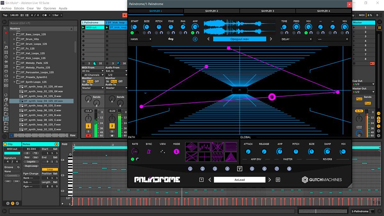Open the second effect slot '---' dropdown
The image size is (384, 216).
click(x=333, y=39)
